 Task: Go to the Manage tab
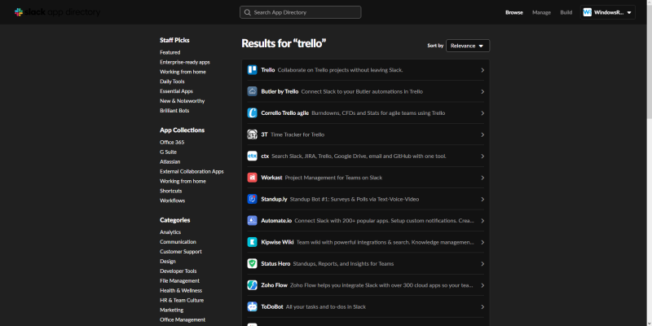pos(541,12)
